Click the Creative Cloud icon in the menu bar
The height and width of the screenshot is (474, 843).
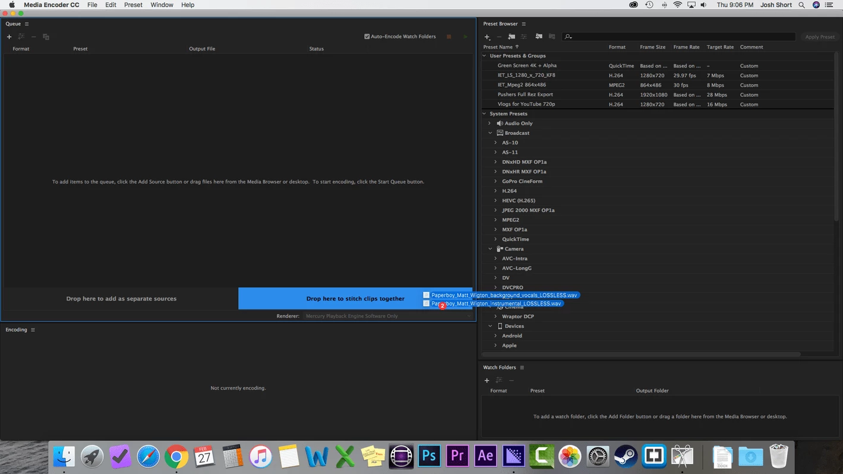tap(634, 5)
